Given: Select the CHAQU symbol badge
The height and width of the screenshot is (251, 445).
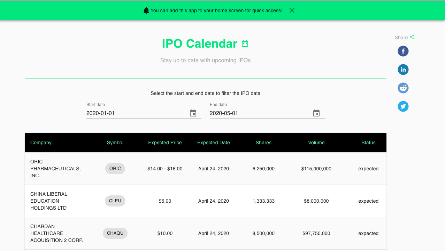Looking at the screenshot, I should pos(115,233).
